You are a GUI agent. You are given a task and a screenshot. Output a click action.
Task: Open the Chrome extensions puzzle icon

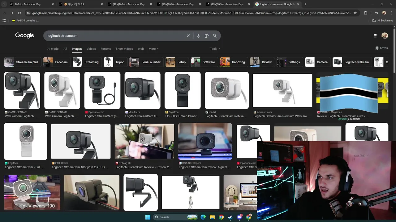point(366,13)
